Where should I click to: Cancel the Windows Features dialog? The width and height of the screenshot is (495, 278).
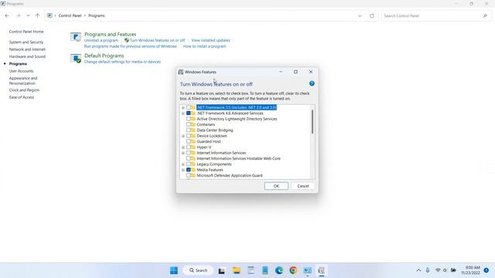click(x=302, y=186)
